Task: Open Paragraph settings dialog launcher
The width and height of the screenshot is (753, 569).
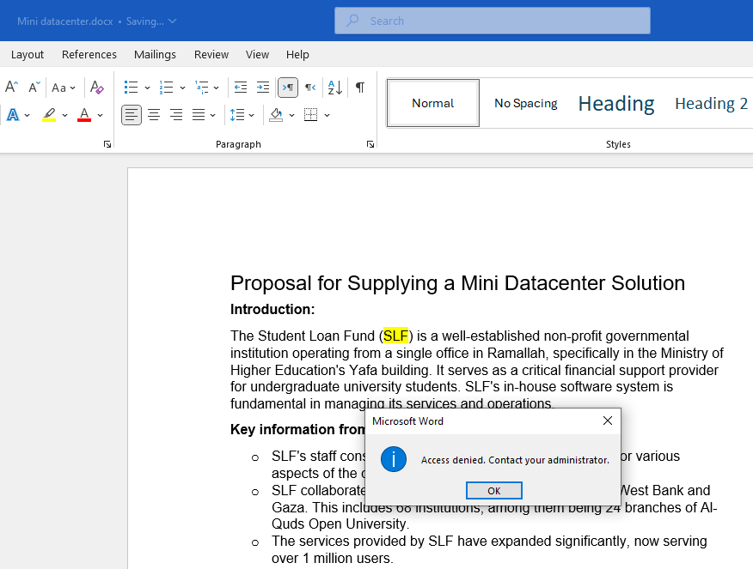Action: click(370, 144)
